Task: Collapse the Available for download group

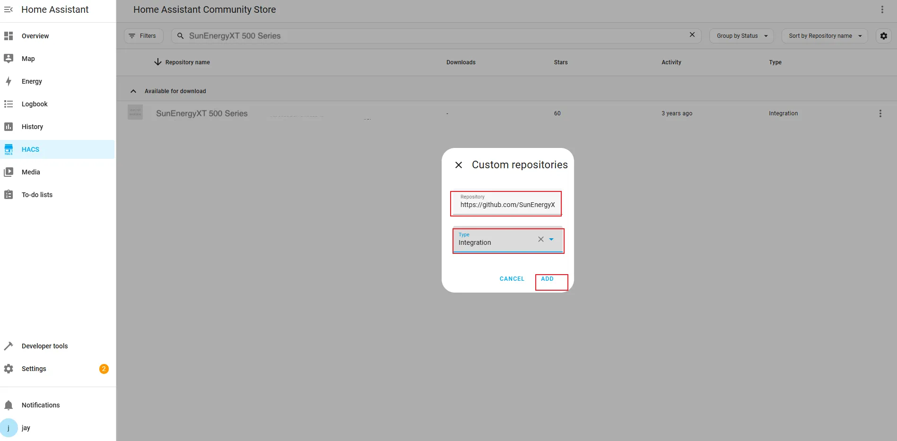Action: pos(133,91)
